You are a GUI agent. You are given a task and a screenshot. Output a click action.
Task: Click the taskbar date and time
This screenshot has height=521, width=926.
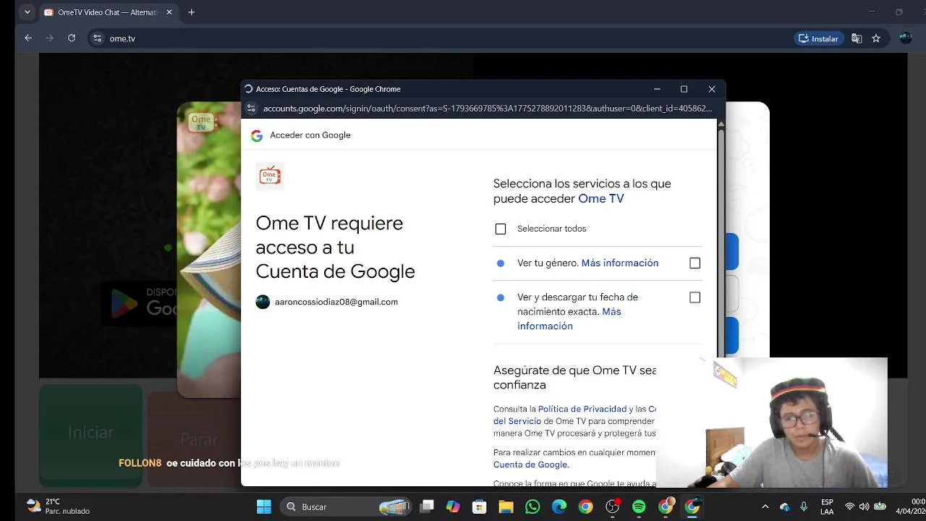[912, 507]
